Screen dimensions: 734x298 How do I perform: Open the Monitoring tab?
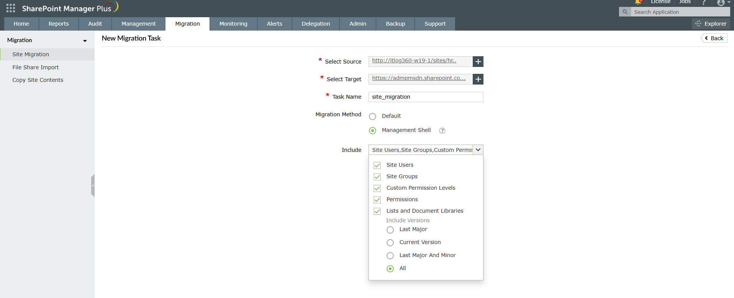[x=233, y=24]
